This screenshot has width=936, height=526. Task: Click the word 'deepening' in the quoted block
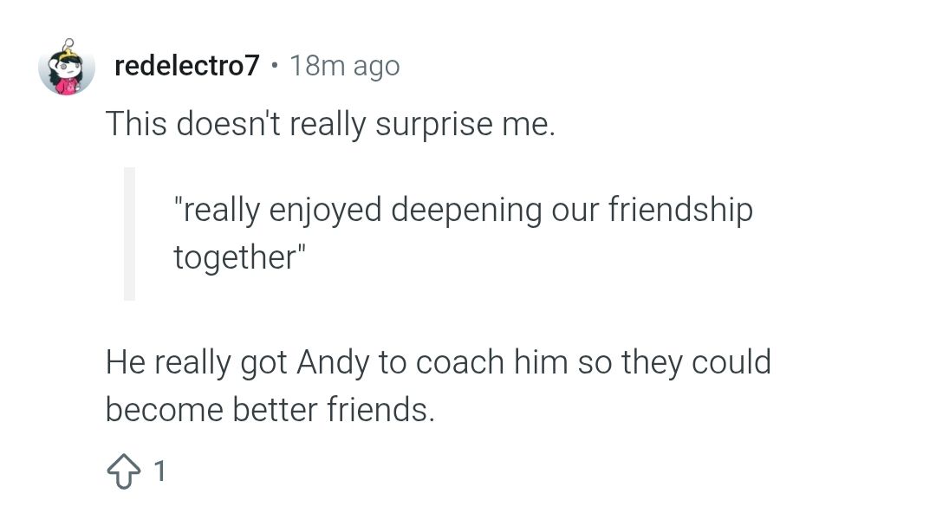466,211
